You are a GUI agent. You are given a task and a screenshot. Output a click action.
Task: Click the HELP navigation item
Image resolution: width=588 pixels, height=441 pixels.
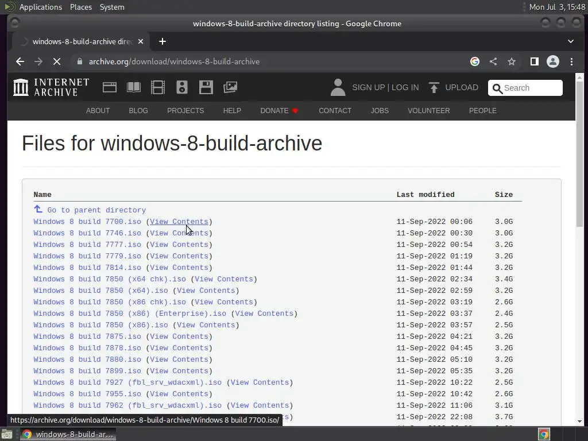click(x=232, y=111)
